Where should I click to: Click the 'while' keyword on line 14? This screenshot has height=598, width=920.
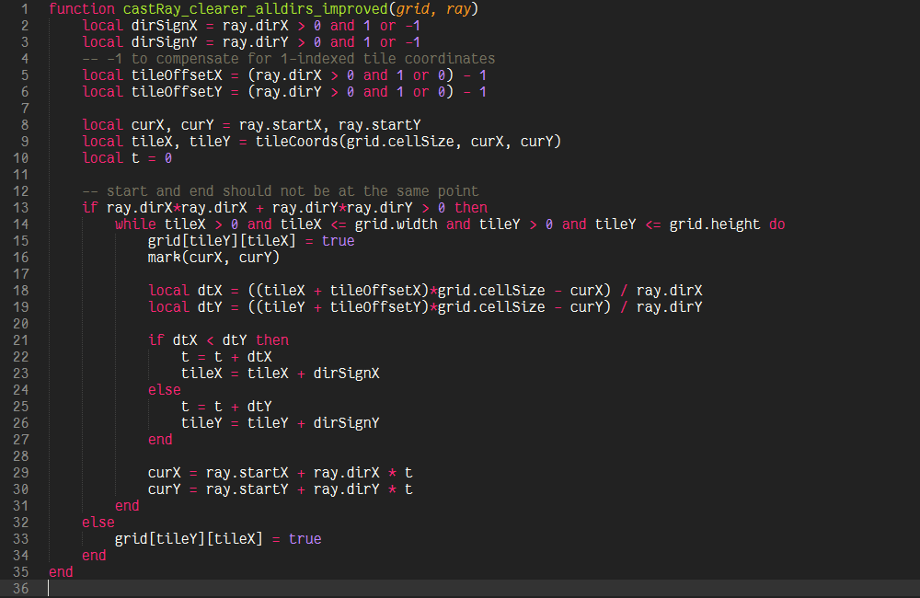pos(135,224)
